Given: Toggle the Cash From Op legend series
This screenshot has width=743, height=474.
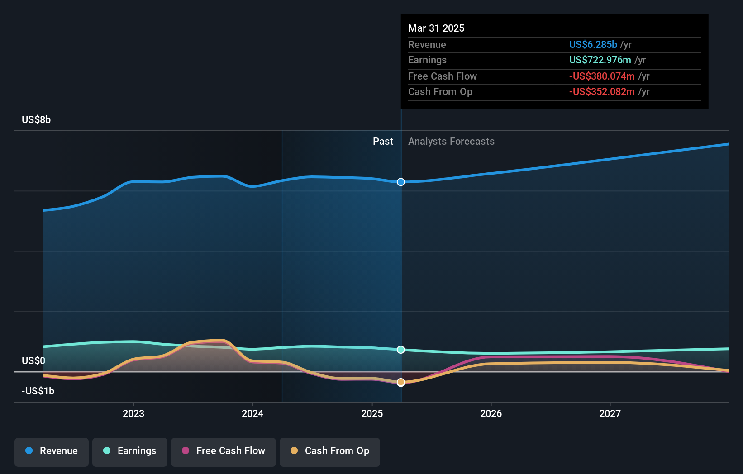Looking at the screenshot, I should [x=330, y=451].
